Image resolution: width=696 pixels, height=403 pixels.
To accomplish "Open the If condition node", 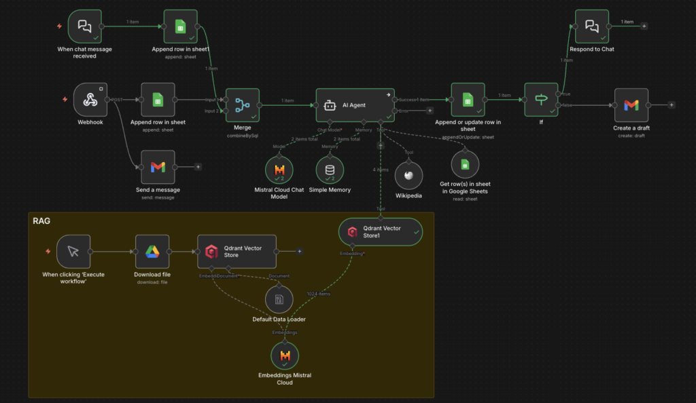I will pos(541,100).
